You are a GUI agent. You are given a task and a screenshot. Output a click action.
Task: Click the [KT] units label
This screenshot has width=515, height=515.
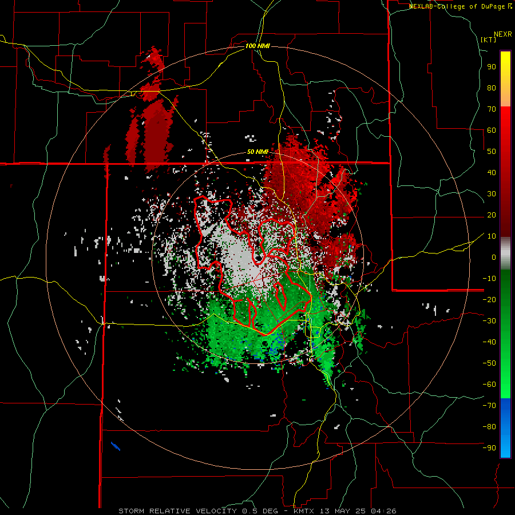(x=488, y=39)
